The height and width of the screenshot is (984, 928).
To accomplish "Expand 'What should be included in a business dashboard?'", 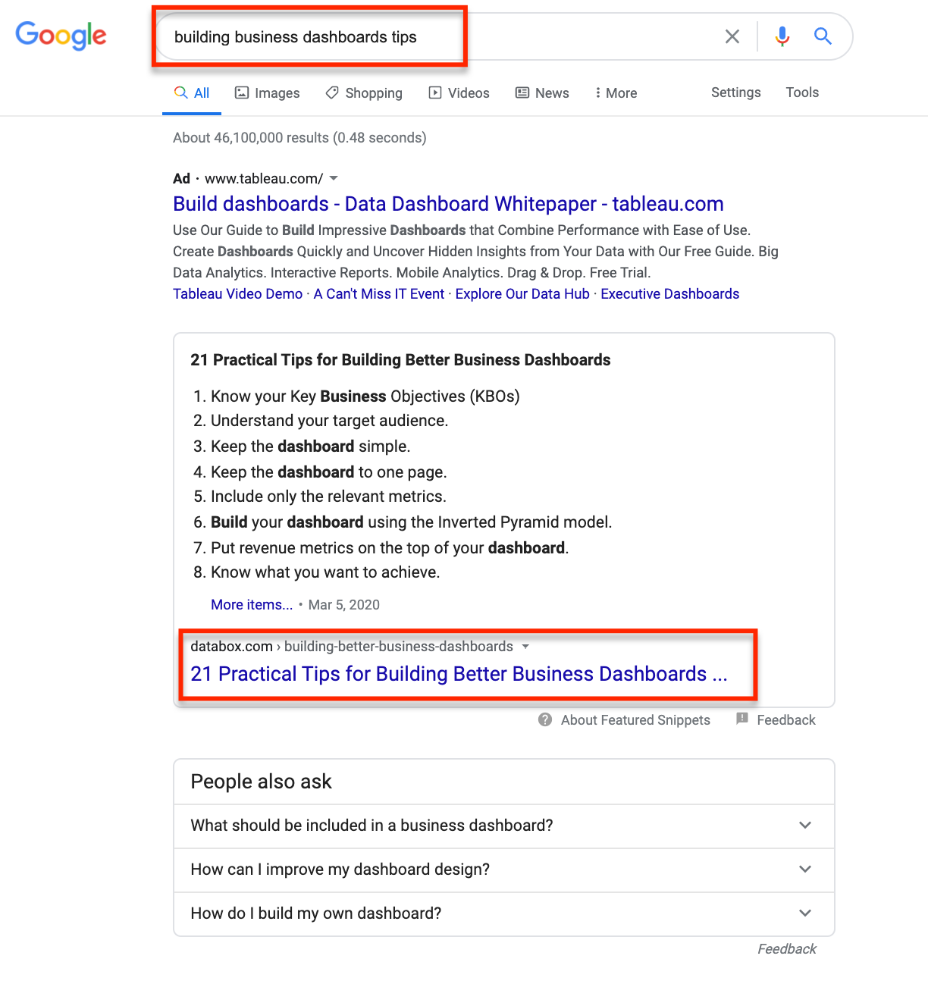I will pyautogui.click(x=504, y=825).
